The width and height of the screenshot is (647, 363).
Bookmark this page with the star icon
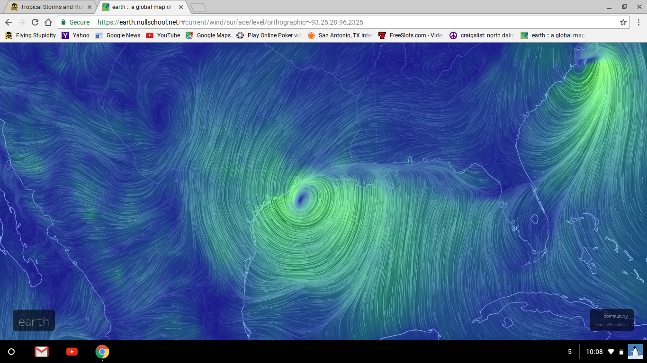623,22
